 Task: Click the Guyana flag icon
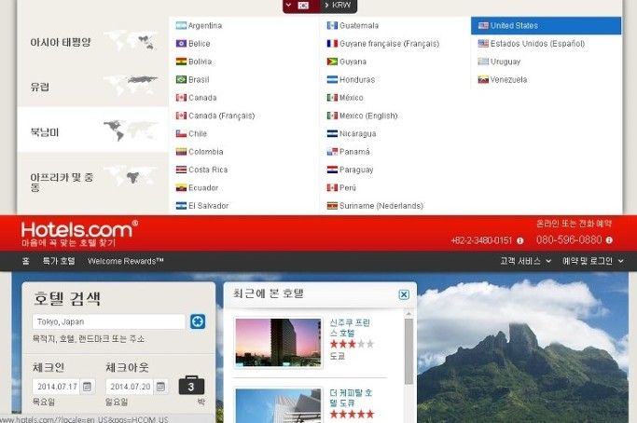(332, 61)
